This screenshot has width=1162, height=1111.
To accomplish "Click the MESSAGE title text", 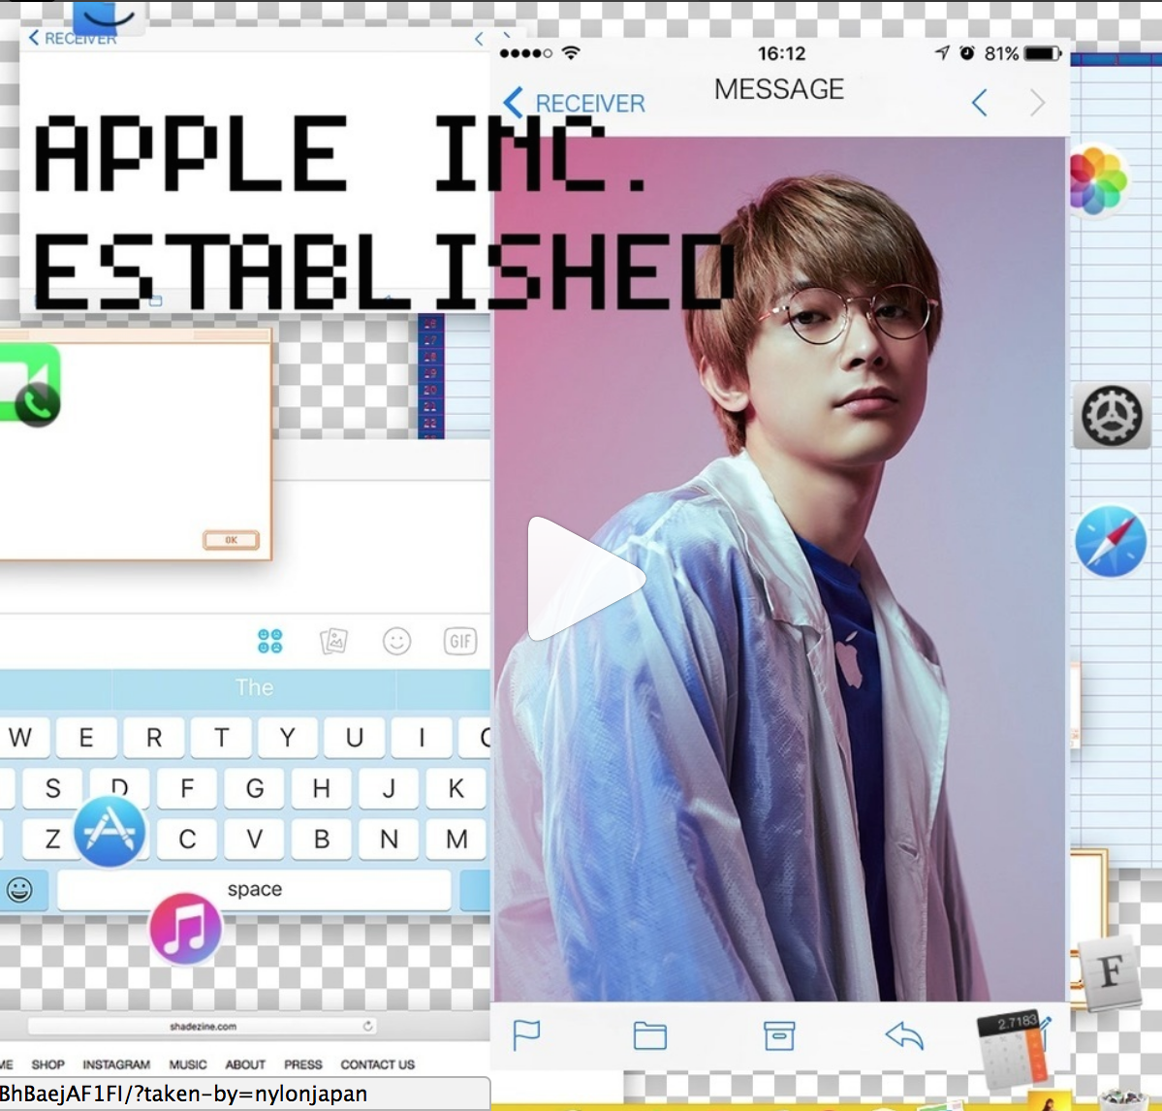I will [779, 90].
